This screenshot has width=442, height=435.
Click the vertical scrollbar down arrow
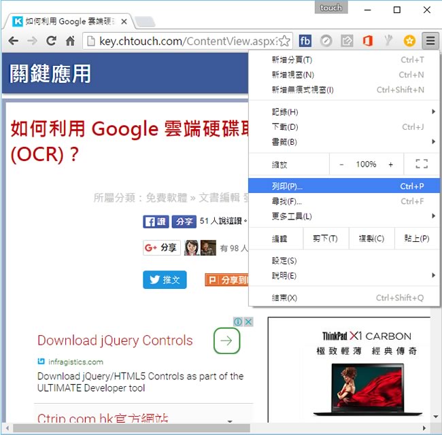(x=436, y=417)
